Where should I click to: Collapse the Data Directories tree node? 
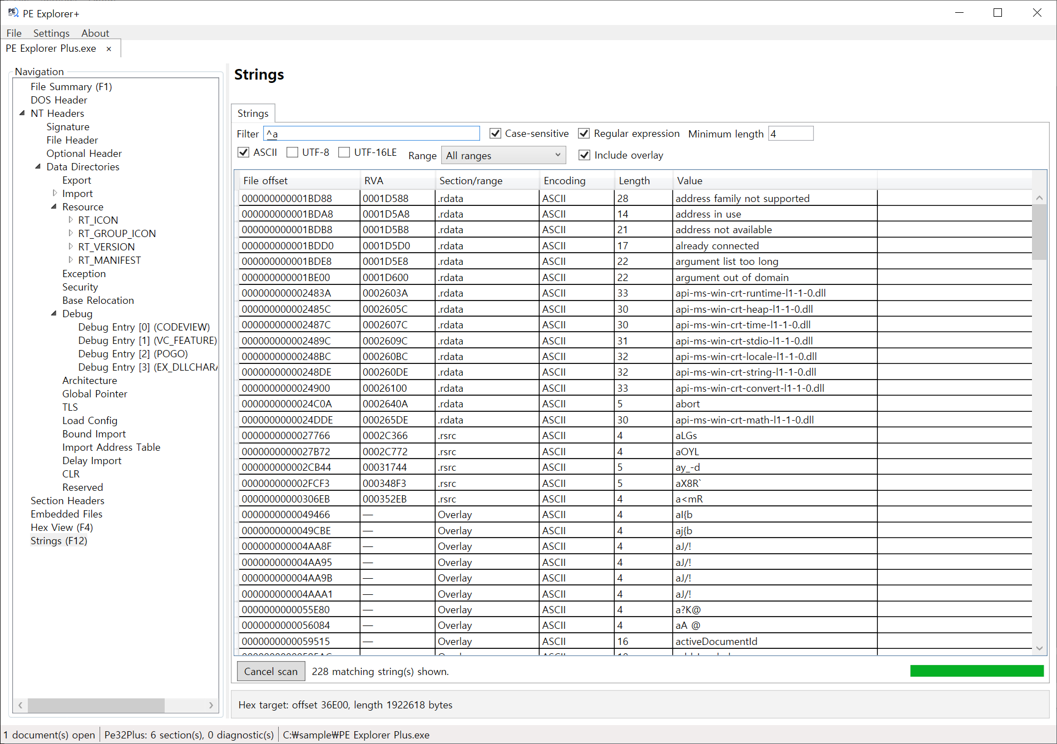pos(38,166)
